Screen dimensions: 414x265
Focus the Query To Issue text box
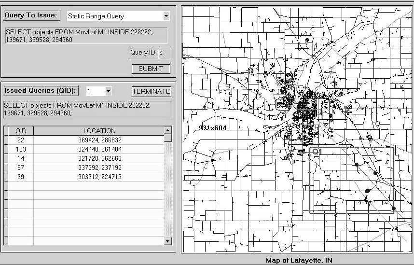[x=86, y=36]
